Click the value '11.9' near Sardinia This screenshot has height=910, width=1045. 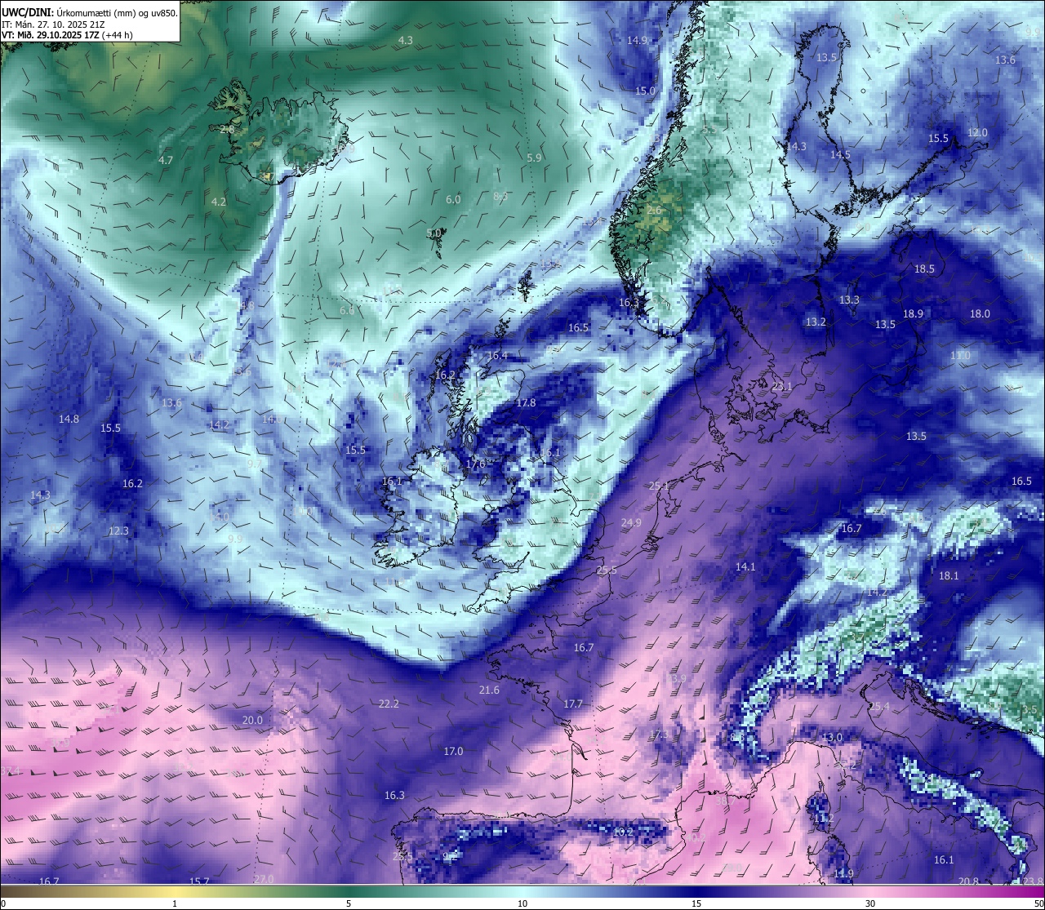(843, 874)
